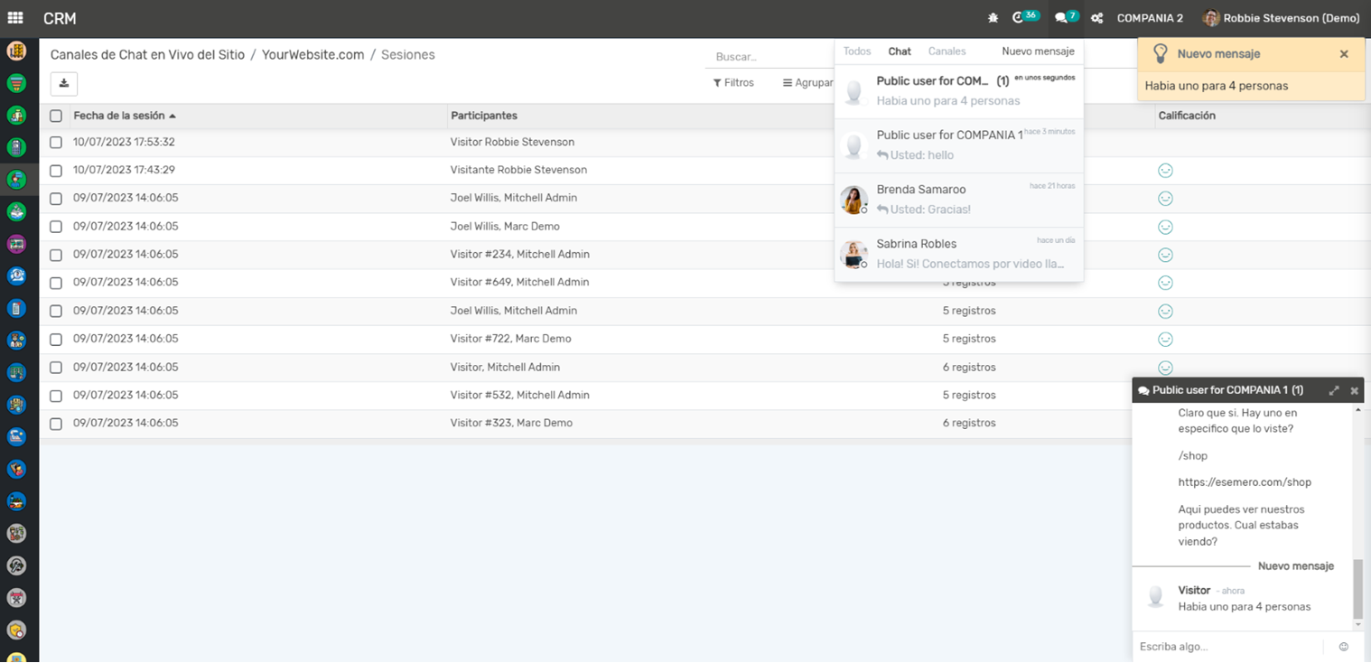Open the Filtros dropdown
This screenshot has width=1371, height=663.
[733, 83]
